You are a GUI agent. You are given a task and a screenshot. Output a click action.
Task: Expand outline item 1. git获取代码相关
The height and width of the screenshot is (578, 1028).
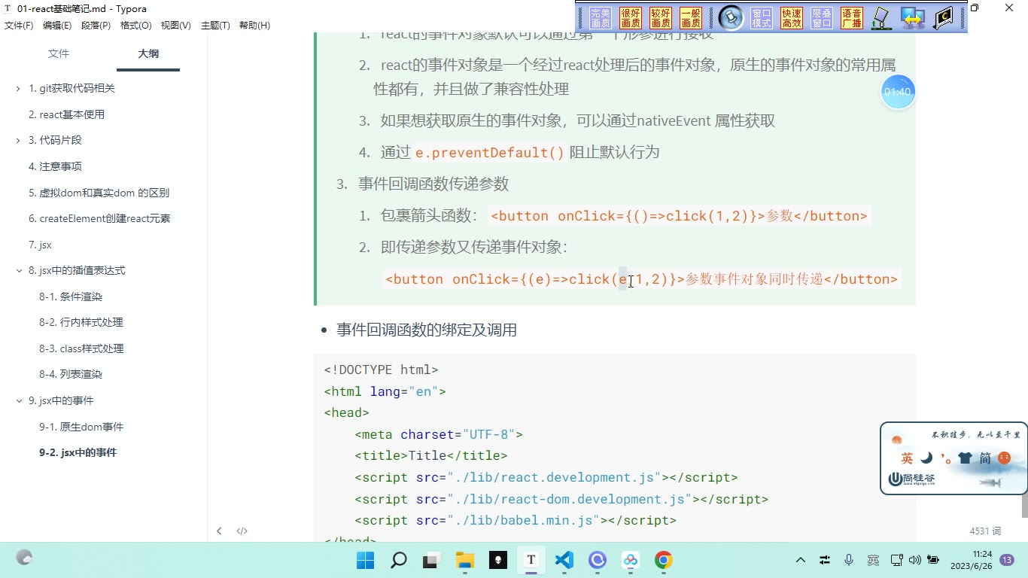click(18, 89)
